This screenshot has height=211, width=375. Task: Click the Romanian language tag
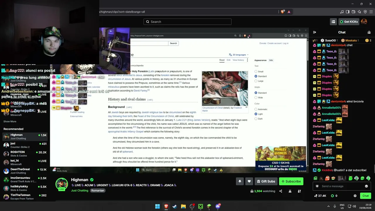click(98, 190)
